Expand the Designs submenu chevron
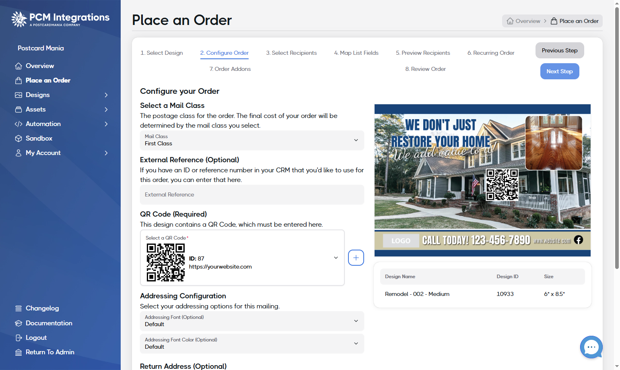Screen dimensions: 620x370 tap(106, 95)
